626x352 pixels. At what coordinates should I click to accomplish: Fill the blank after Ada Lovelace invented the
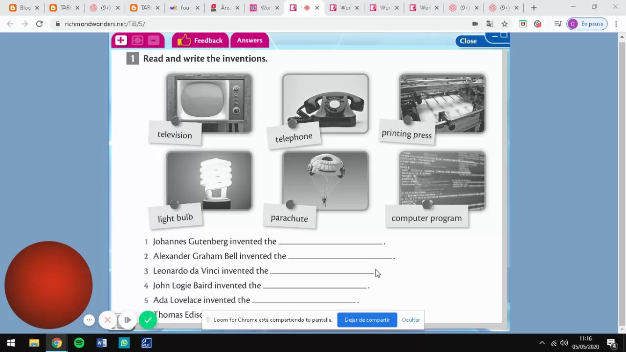tap(304, 300)
